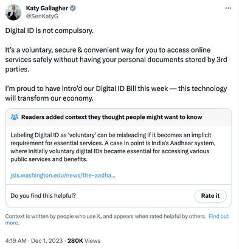This screenshot has height=249, width=239.
Task: Open the jsis.washington.edu source link
Action: pos(63,175)
